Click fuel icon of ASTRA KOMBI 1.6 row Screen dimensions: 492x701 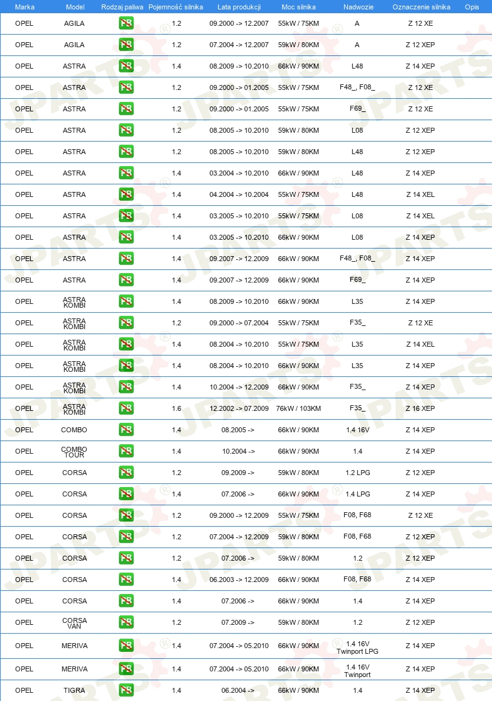coord(126,408)
